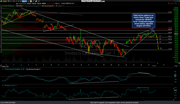Image resolution: width=180 pixels, height=104 pixels.
Task: Click the T4 target label
Action: coord(161,48)
